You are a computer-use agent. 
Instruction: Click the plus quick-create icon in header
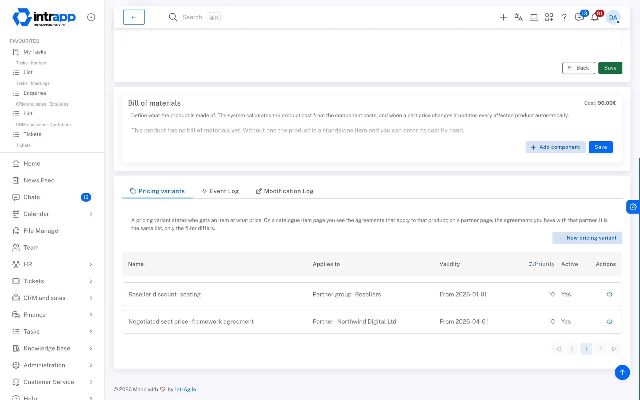click(503, 17)
